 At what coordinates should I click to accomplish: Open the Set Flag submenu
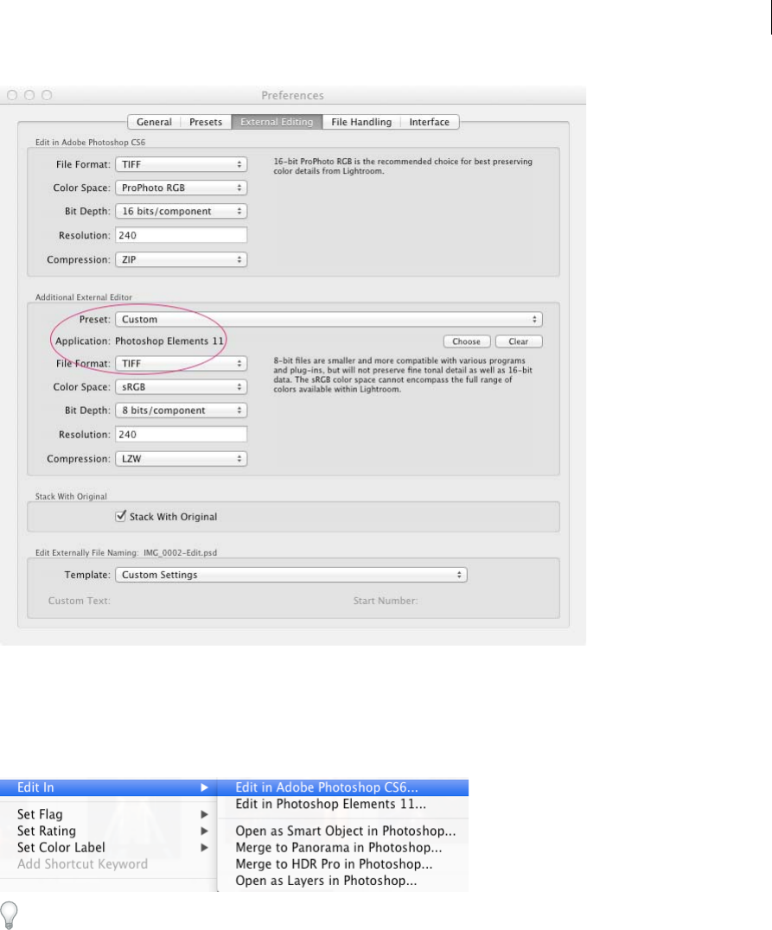point(109,814)
